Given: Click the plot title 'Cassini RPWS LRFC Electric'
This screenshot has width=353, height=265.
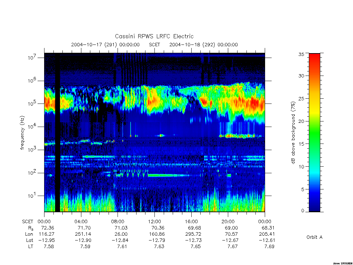Looking at the screenshot, I should tap(154, 36).
